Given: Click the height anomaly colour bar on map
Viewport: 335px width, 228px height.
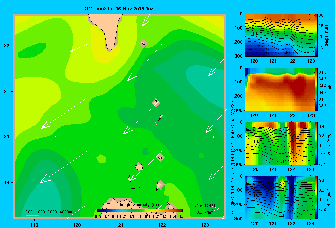Looking at the screenshot, I should [x=140, y=211].
